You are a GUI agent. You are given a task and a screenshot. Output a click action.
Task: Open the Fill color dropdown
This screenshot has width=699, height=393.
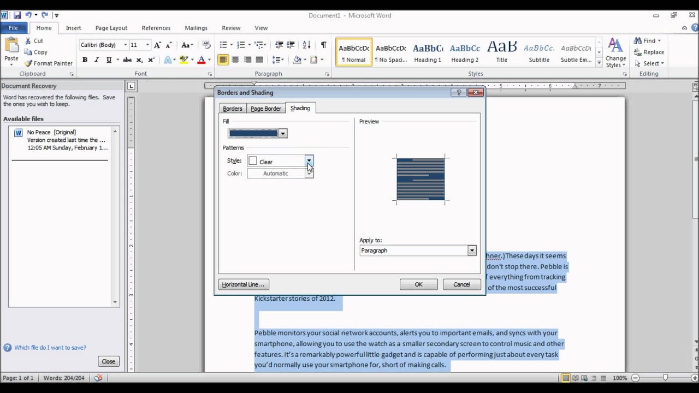coord(282,133)
